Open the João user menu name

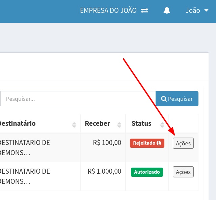click(x=193, y=10)
